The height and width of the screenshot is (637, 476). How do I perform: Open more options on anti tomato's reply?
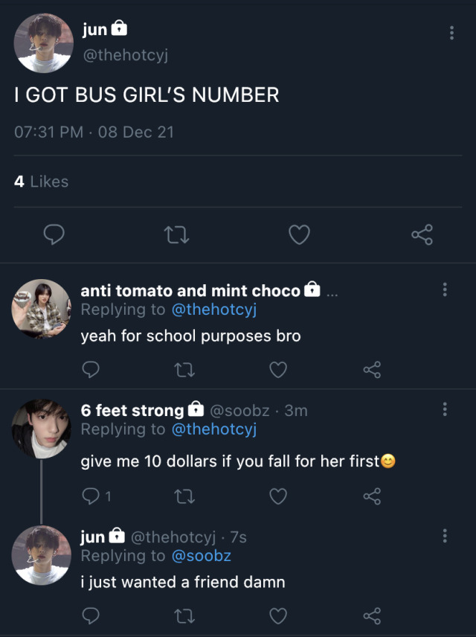point(445,290)
